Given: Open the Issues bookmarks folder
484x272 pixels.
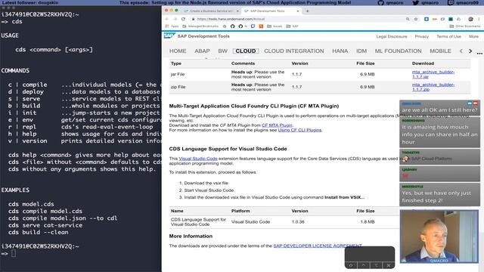Looking at the screenshot, I should coord(275,26).
